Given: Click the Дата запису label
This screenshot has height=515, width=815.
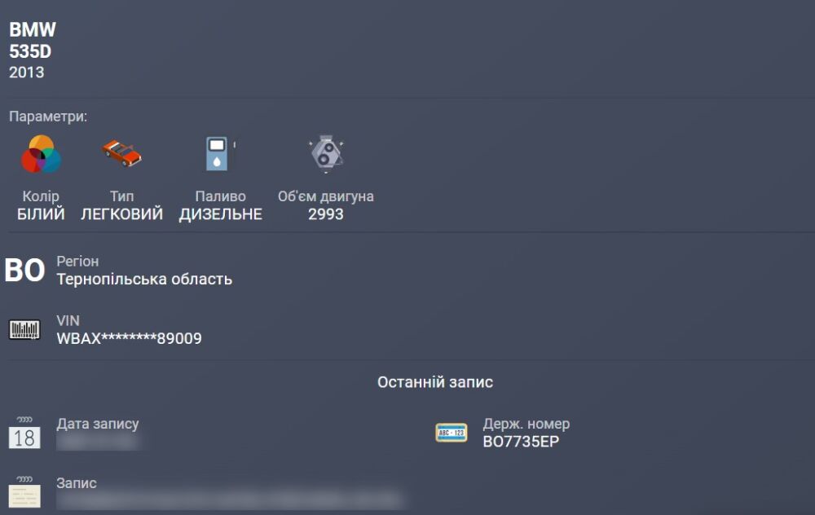Looking at the screenshot, I should 98,424.
